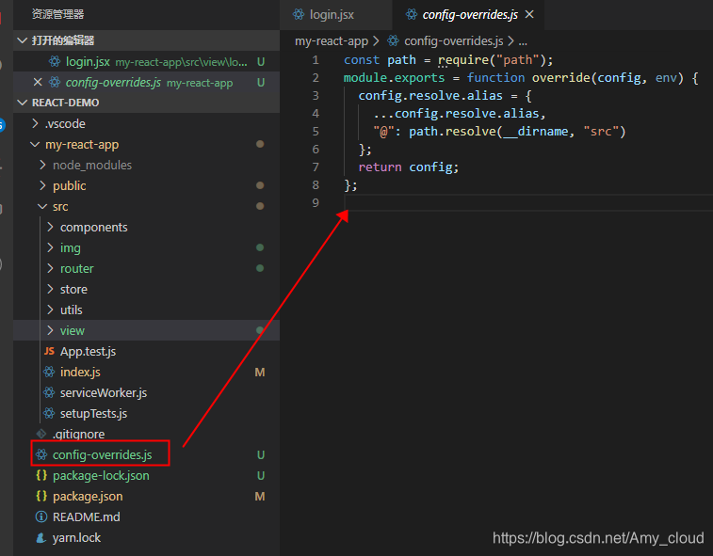Image resolution: width=713 pixels, height=556 pixels.
Task: Expand the public folder chevron
Action: [x=42, y=185]
